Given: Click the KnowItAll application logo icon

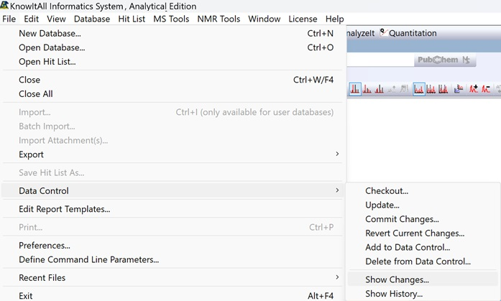Looking at the screenshot, I should [5, 6].
